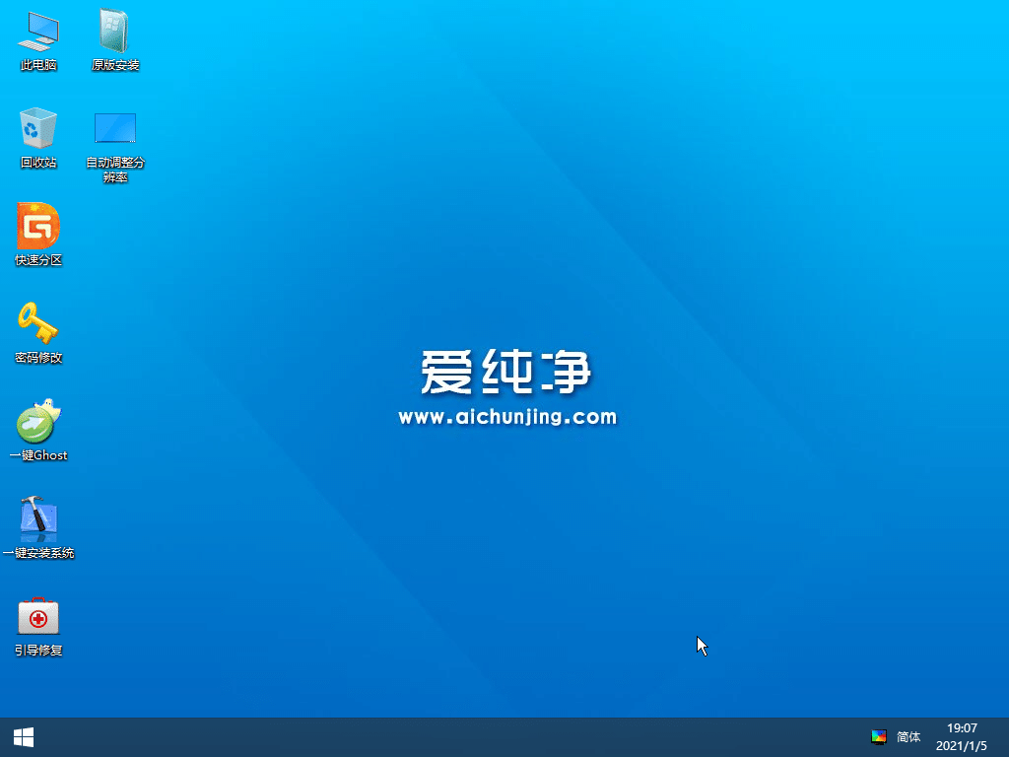Select the 简体 input method indicator

click(x=908, y=736)
